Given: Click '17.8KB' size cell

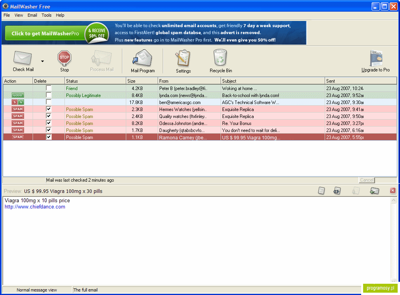Looking at the screenshot, I should [142, 102].
